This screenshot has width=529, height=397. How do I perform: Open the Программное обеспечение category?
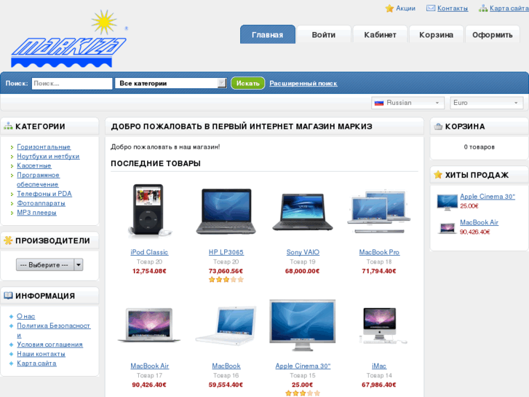pyautogui.click(x=38, y=179)
